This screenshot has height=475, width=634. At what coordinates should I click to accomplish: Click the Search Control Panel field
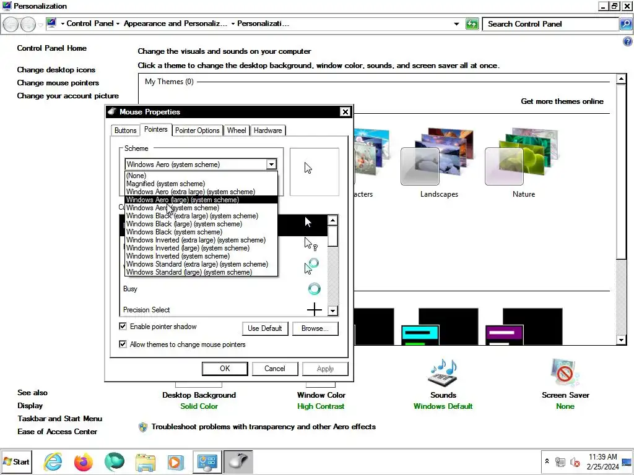[550, 24]
